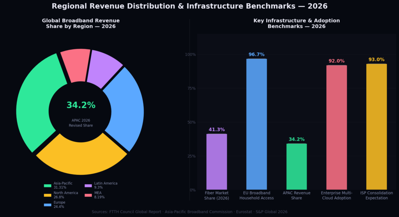Click the Regional Revenue Distribution main title
This screenshot has height=217, width=399.
[x=190, y=6]
